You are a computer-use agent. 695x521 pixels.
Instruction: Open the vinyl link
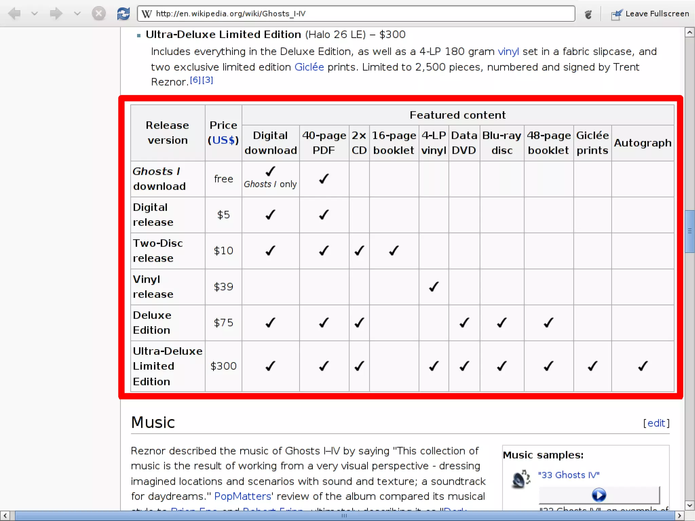pos(508,52)
